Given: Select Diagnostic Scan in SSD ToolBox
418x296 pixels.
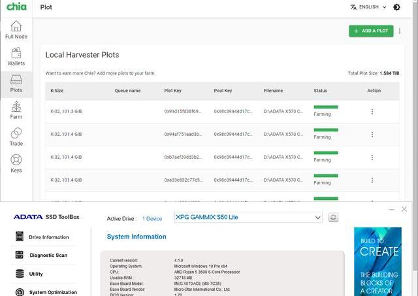Looking at the screenshot, I should pos(48,255).
